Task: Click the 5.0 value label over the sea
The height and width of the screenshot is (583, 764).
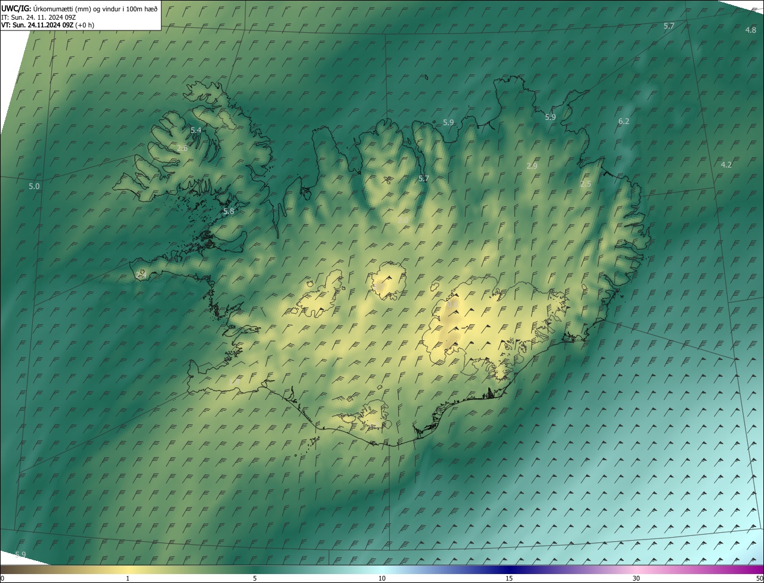Action: [34, 186]
